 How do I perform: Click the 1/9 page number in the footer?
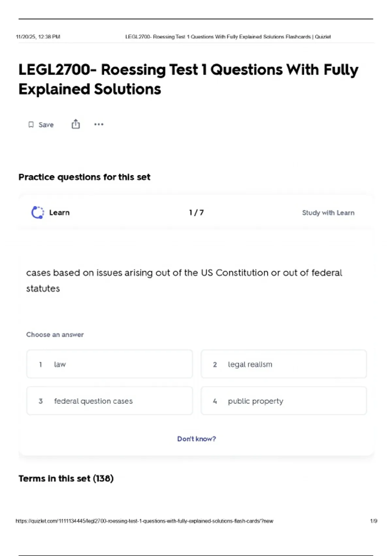[x=373, y=521]
